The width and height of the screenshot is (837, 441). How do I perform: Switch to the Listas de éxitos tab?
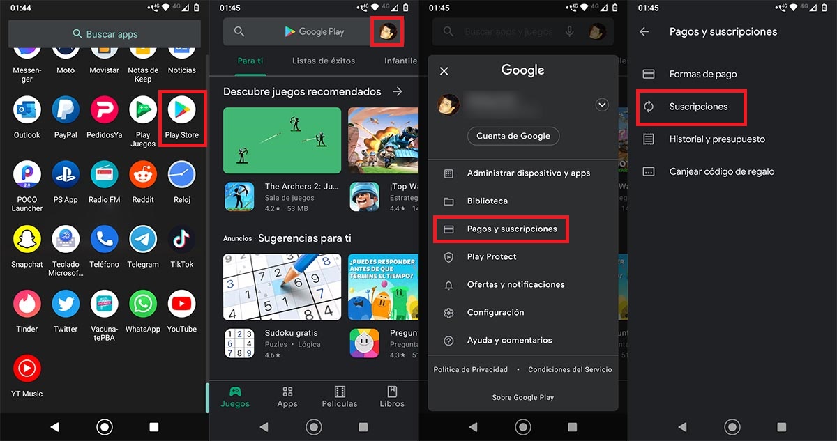click(323, 61)
